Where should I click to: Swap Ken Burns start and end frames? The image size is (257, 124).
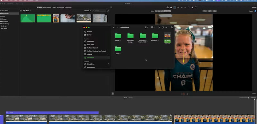click(x=205, y=11)
